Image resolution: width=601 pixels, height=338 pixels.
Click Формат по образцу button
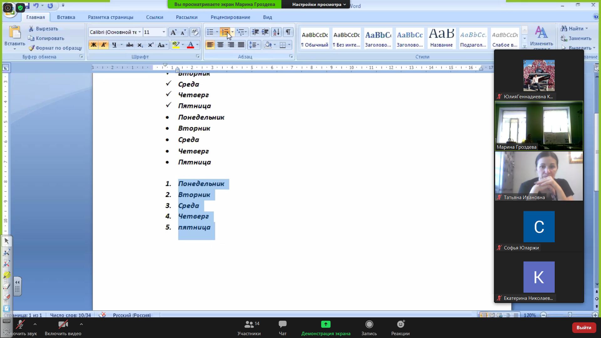point(55,48)
